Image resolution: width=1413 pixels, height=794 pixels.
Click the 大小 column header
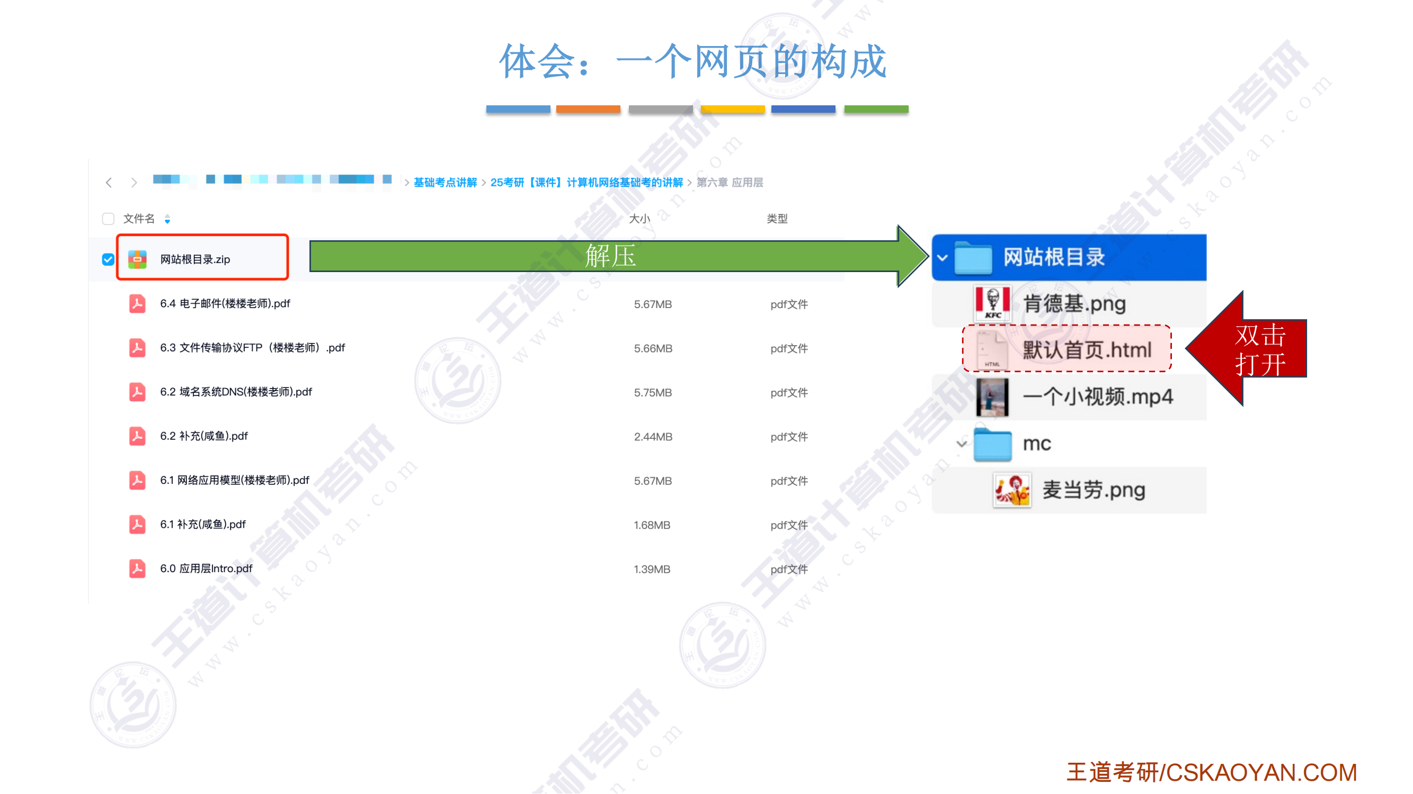pyautogui.click(x=639, y=219)
